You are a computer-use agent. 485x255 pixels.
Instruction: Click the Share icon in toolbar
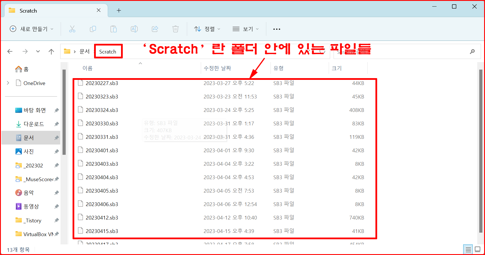click(x=155, y=29)
